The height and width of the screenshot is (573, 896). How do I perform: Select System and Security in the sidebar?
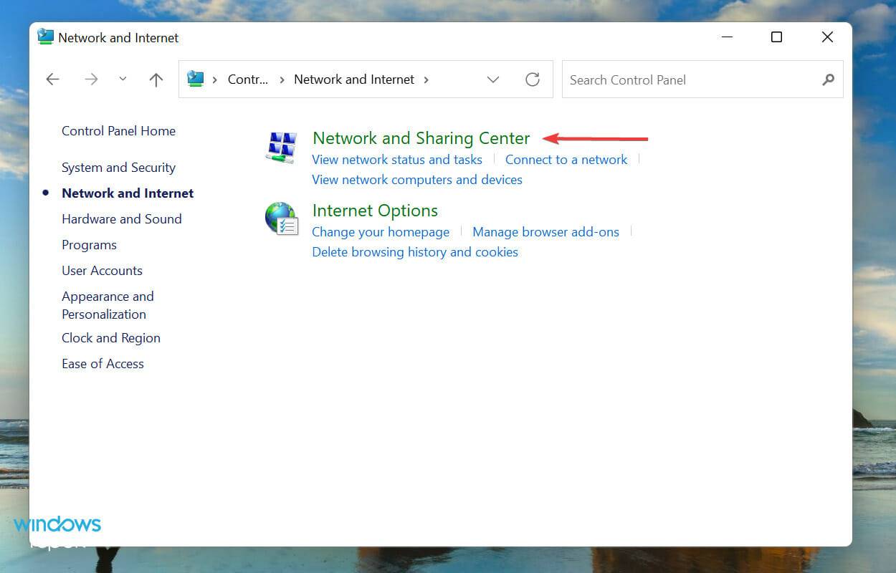(118, 167)
